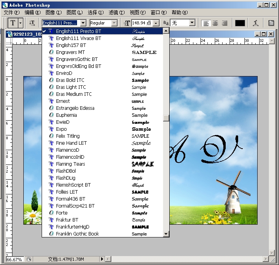Right align the text
279x265 pixels.
click(x=225, y=23)
